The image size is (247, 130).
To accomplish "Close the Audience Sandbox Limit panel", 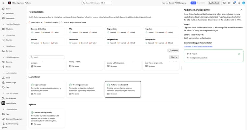I will [x=241, y=10].
